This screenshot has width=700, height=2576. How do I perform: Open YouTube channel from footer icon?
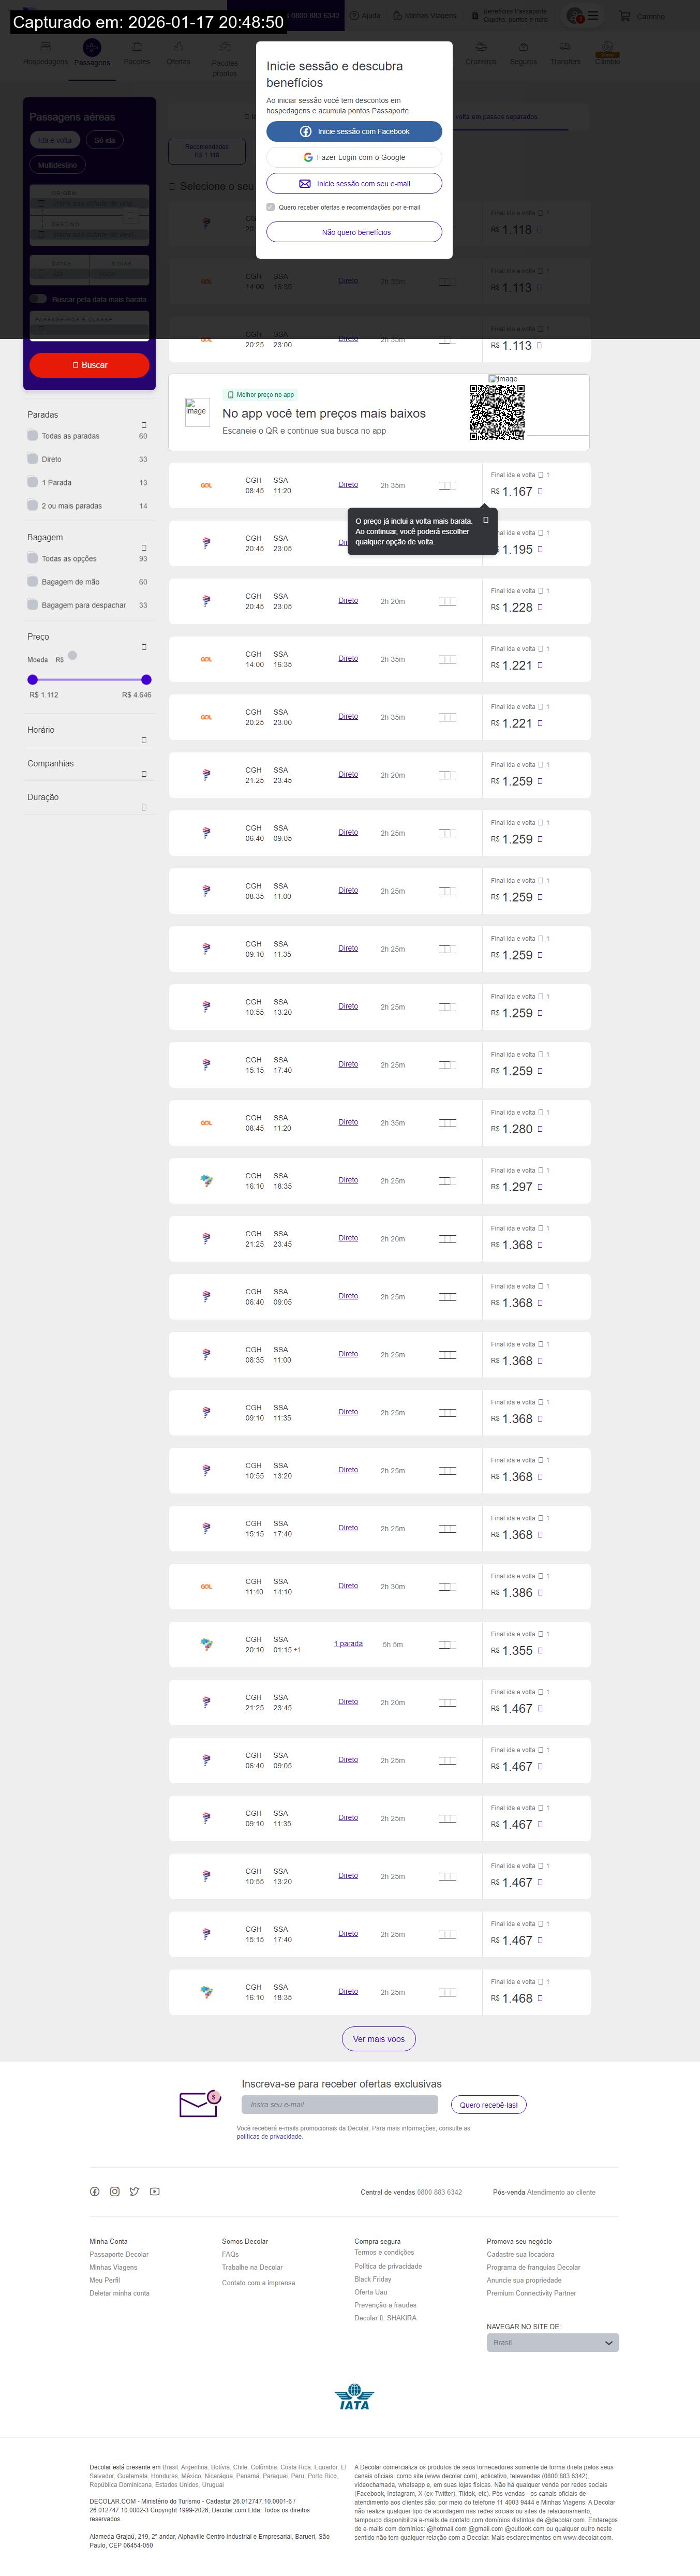point(155,2191)
